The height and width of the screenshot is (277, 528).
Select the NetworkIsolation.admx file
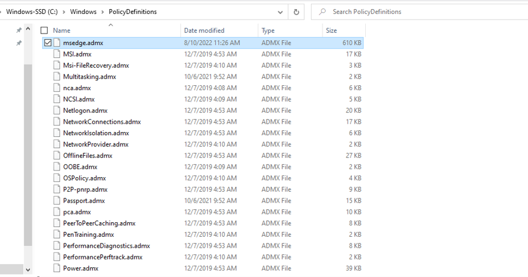point(96,133)
